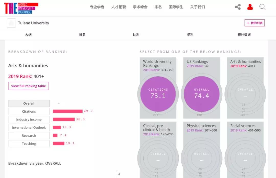Select the World University Rankings card
This screenshot has height=178, width=276.
[158, 88]
